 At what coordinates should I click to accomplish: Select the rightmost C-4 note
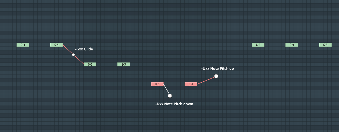(x=325, y=45)
